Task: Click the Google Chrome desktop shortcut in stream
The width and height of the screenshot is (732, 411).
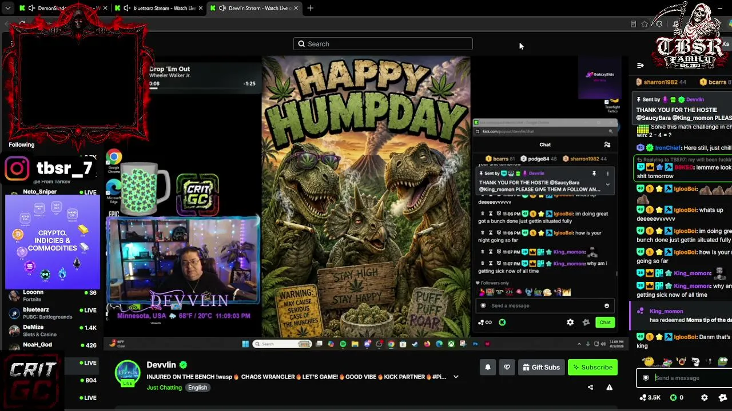Action: [x=114, y=160]
